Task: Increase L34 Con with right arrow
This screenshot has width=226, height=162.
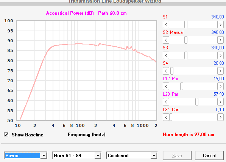Action: 220,118
